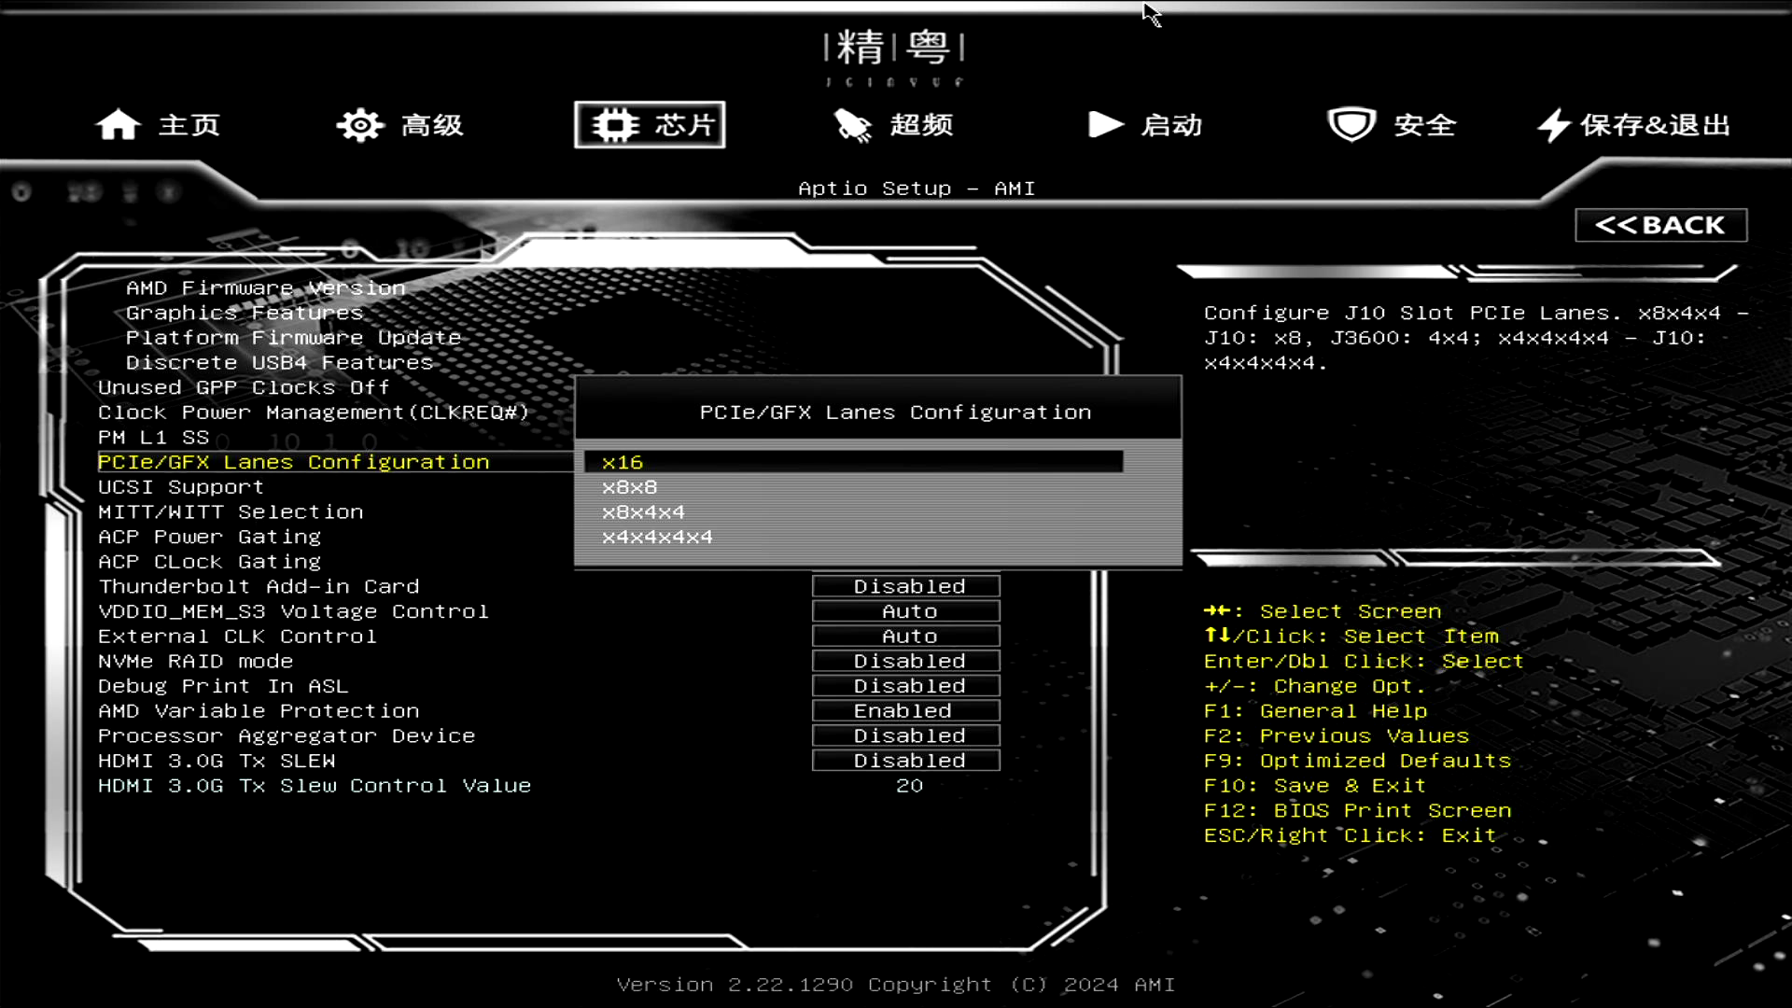
Task: Click the JGINYUE brand logo at the top
Action: click(x=894, y=56)
